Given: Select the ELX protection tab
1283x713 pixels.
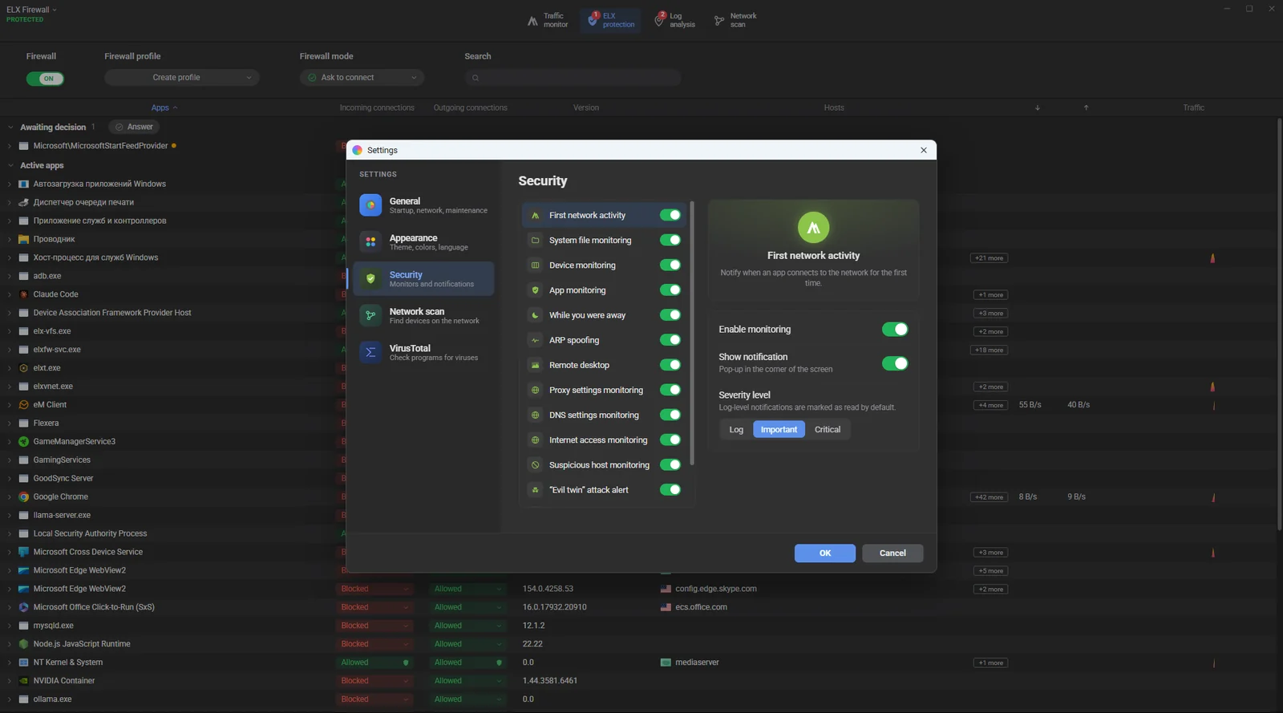Looking at the screenshot, I should (x=611, y=20).
